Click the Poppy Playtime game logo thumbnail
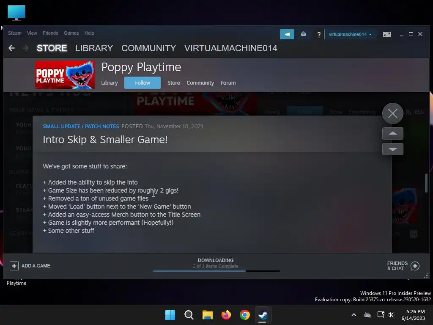Screen dimensions: 433x325 [65, 75]
